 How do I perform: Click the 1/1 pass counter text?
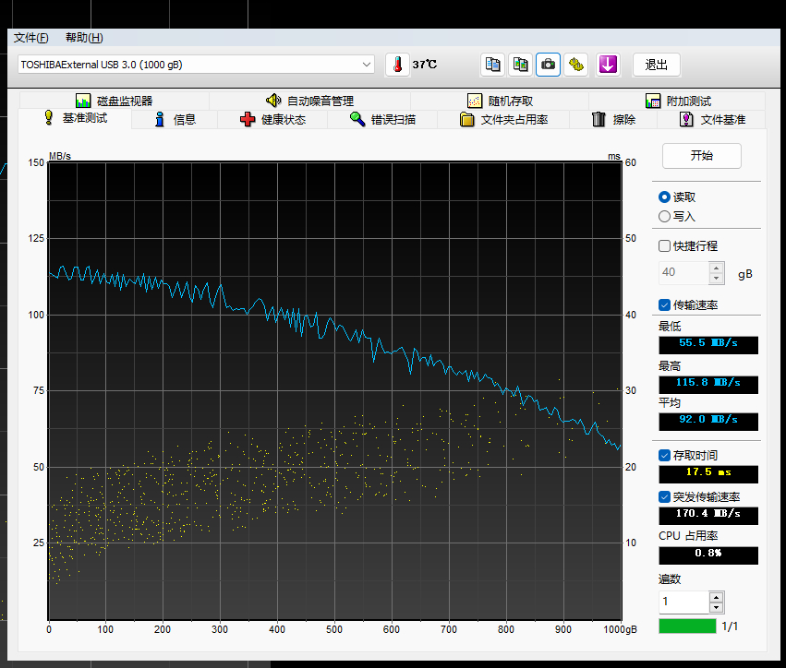pos(730,626)
